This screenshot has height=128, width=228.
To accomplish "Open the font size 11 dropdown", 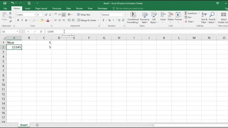I will tap(43, 15).
